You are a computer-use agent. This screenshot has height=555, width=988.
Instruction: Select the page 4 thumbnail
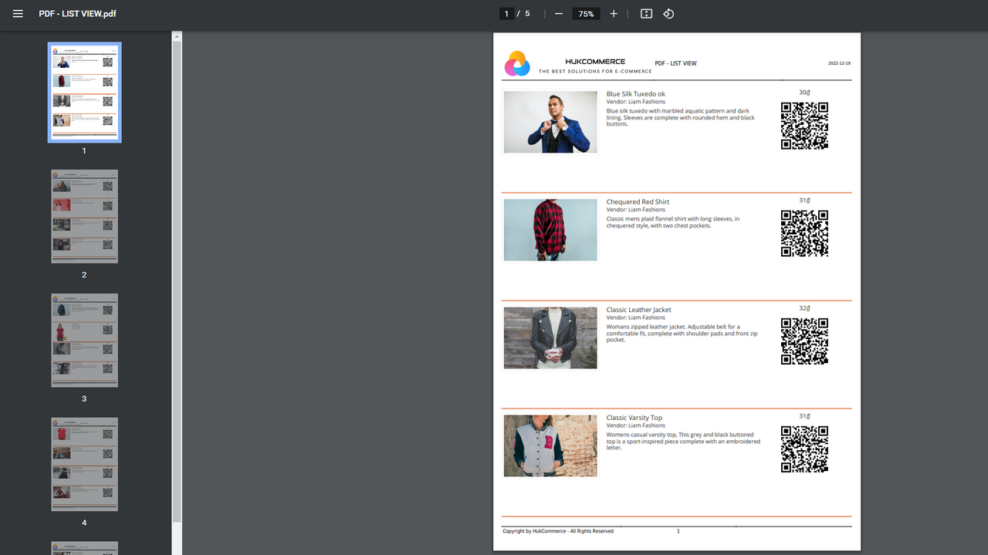pos(84,464)
